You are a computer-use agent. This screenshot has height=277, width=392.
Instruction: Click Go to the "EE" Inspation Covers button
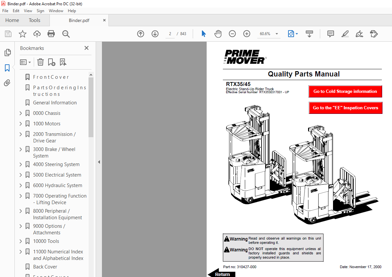point(345,108)
